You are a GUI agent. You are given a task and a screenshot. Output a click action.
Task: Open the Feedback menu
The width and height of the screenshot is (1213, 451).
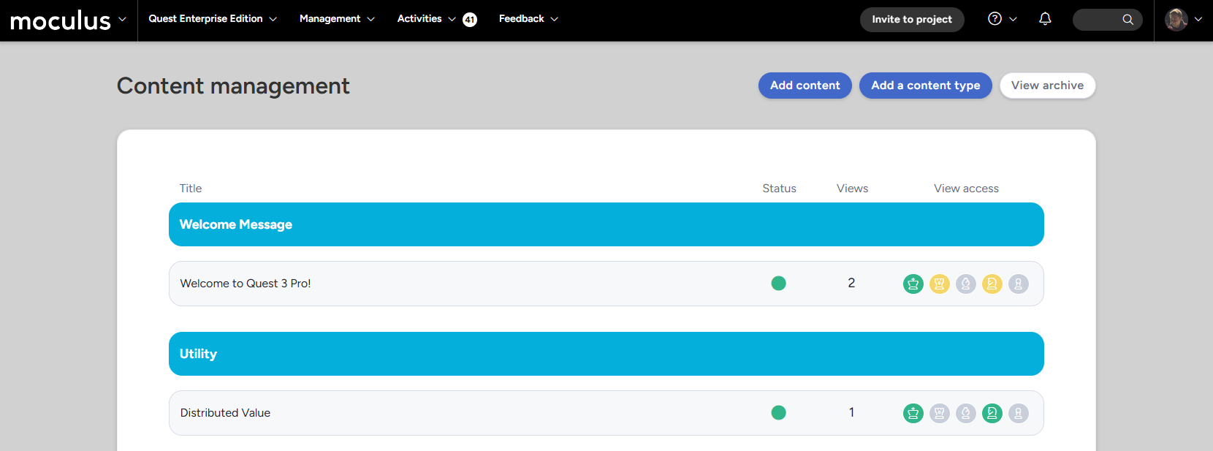pos(528,19)
